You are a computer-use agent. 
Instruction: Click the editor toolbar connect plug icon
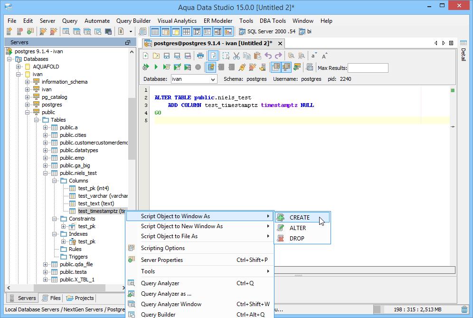tap(242, 67)
